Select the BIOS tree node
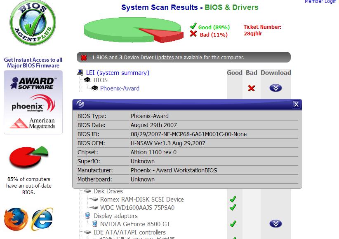 [x=101, y=80]
